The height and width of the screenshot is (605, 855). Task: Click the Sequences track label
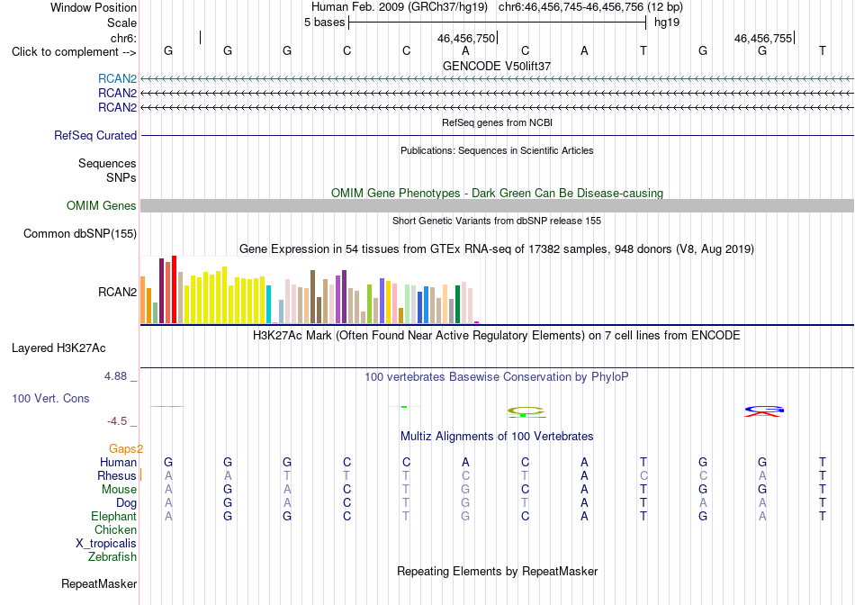click(107, 163)
